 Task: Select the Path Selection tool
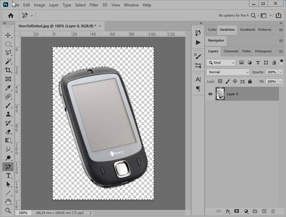tap(8, 184)
